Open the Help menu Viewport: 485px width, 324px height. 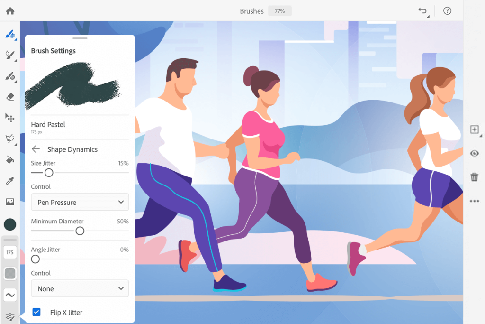pos(447,10)
